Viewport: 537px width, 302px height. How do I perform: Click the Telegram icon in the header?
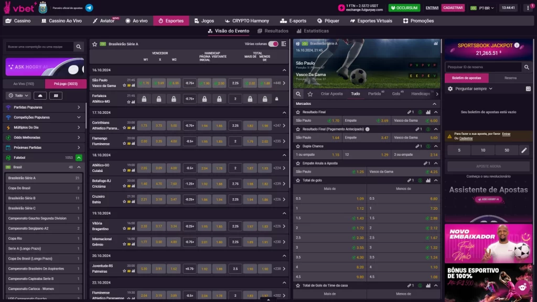[89, 7]
